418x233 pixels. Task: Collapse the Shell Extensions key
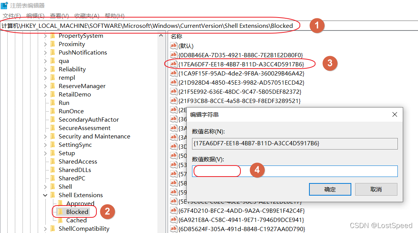(45, 195)
